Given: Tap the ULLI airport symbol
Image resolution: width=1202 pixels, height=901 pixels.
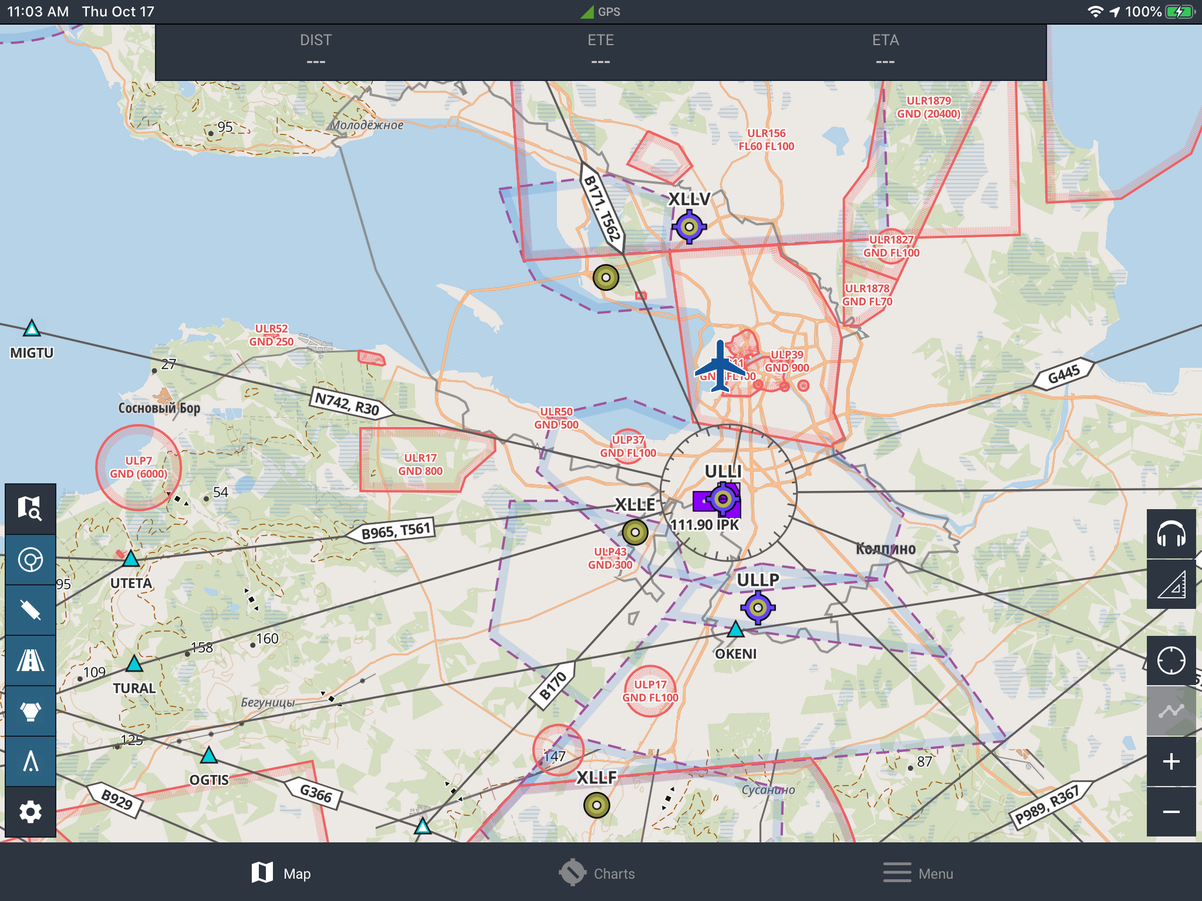Looking at the screenshot, I should [723, 499].
